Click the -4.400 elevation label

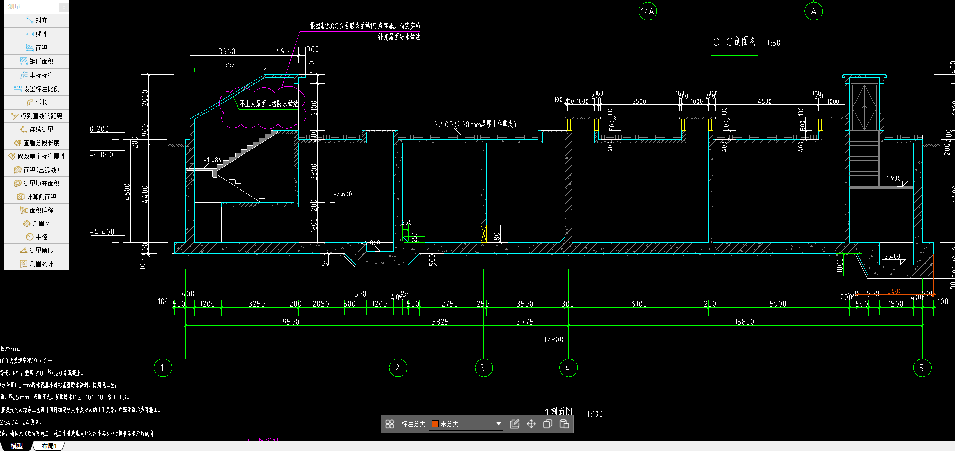point(102,232)
